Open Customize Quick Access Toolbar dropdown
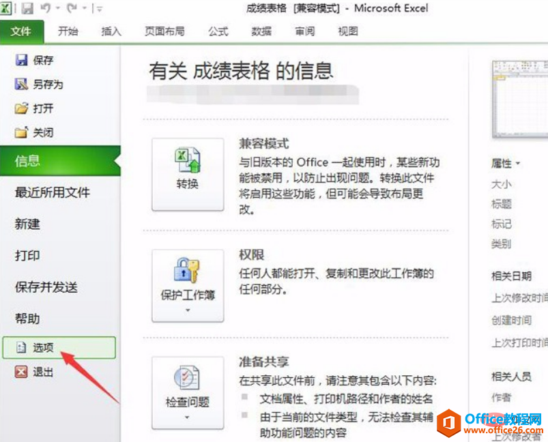 tap(100, 9)
